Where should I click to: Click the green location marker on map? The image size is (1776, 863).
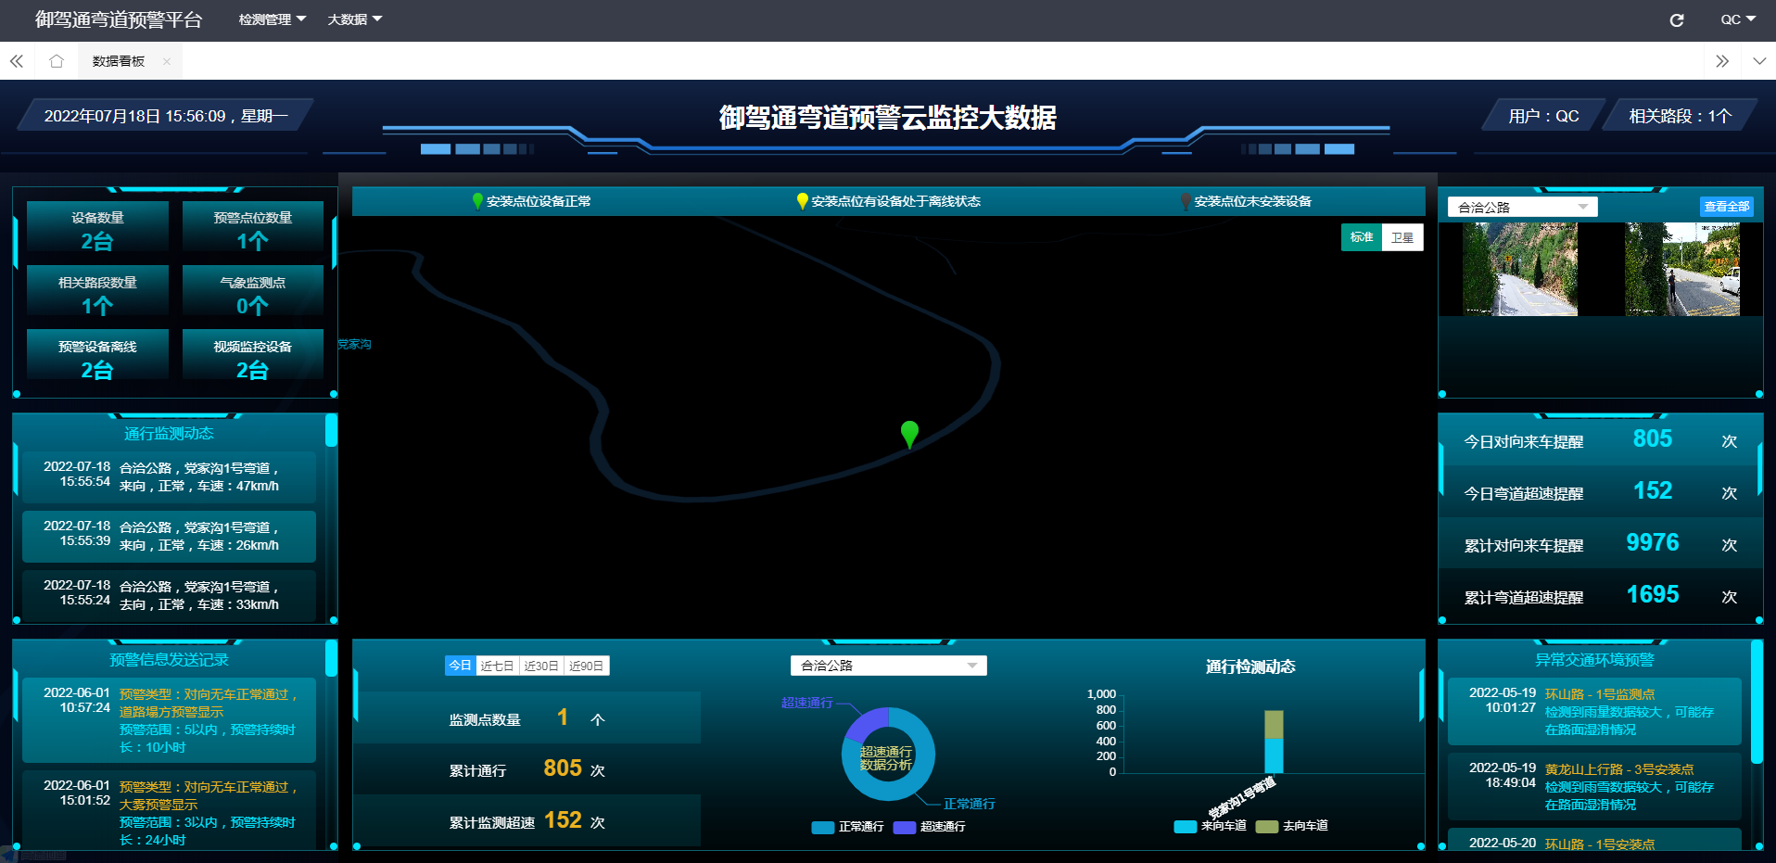point(909,433)
